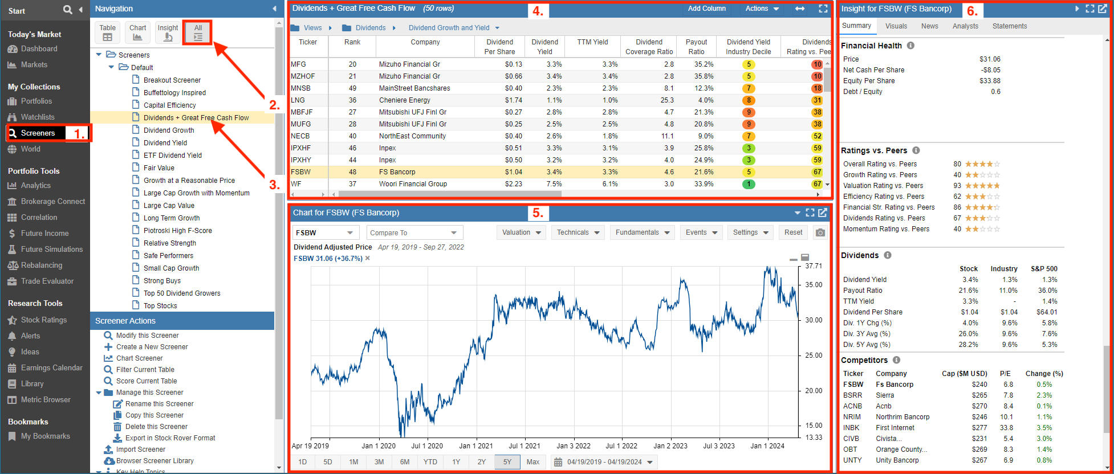The height and width of the screenshot is (474, 1114).
Task: Open the Events chart menu
Action: coord(701,232)
